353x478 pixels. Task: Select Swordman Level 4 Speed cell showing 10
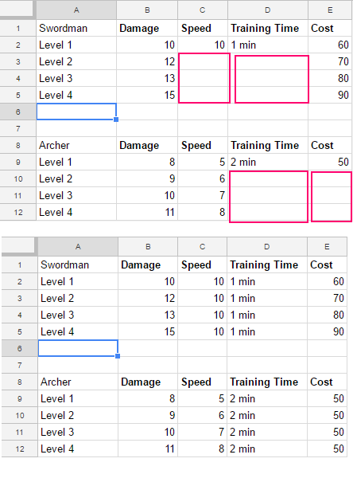point(203,331)
